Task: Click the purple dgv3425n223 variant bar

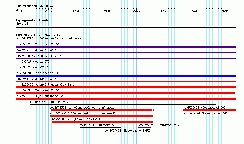Action: tap(126, 58)
